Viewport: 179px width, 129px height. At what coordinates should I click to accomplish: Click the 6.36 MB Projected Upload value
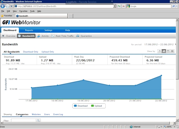coord(153,60)
